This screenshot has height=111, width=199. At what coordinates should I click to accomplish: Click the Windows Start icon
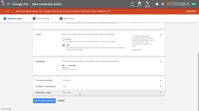point(2,1)
